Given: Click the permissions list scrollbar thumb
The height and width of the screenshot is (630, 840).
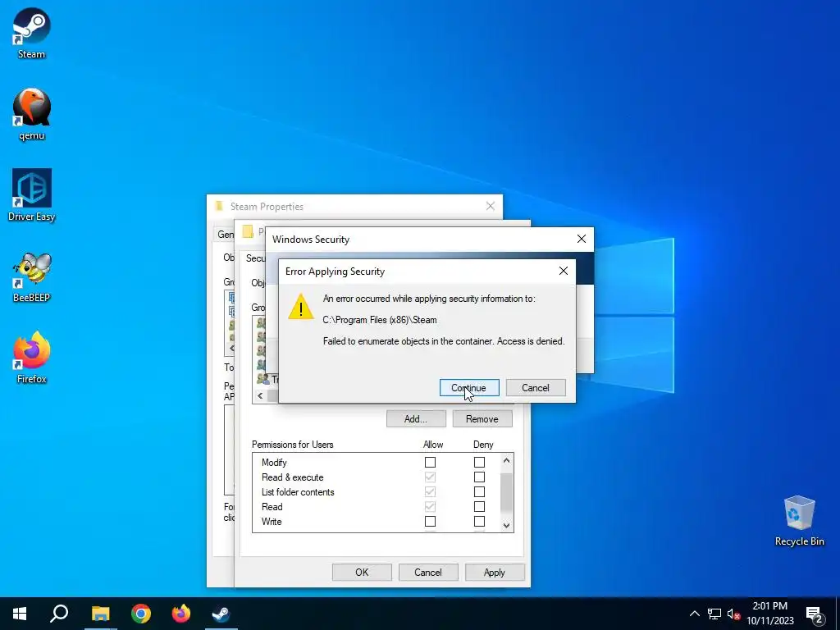Looking at the screenshot, I should pyautogui.click(x=506, y=492).
